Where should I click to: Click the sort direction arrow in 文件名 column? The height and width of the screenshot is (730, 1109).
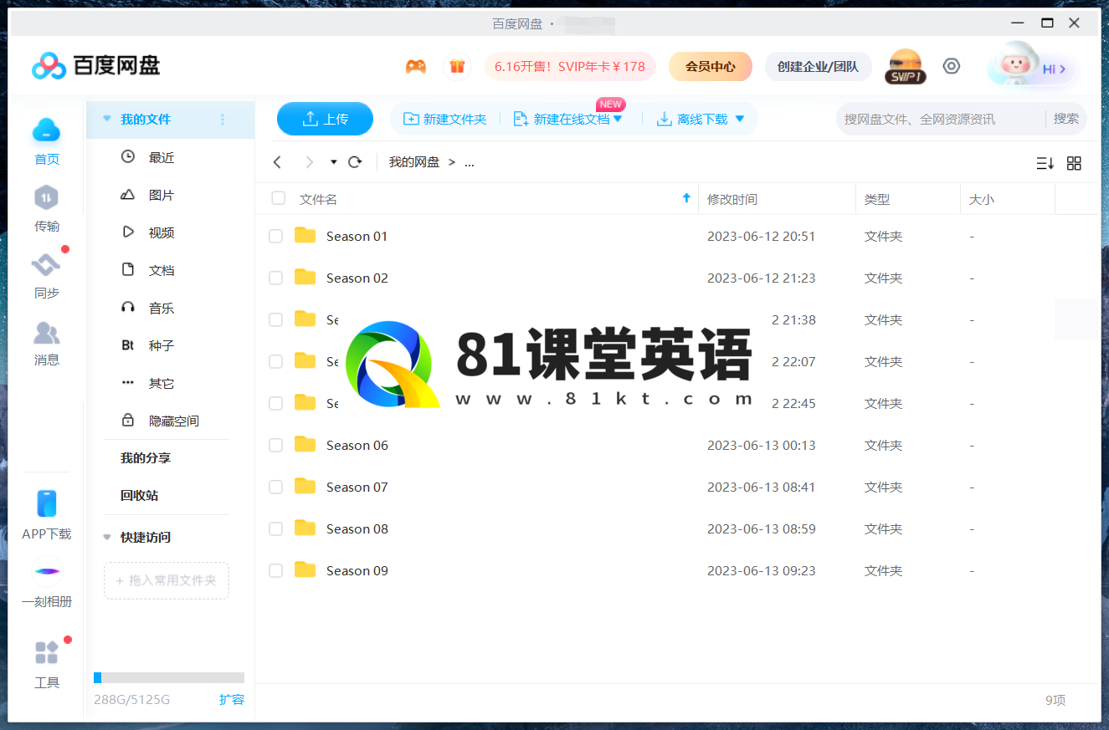pyautogui.click(x=686, y=198)
